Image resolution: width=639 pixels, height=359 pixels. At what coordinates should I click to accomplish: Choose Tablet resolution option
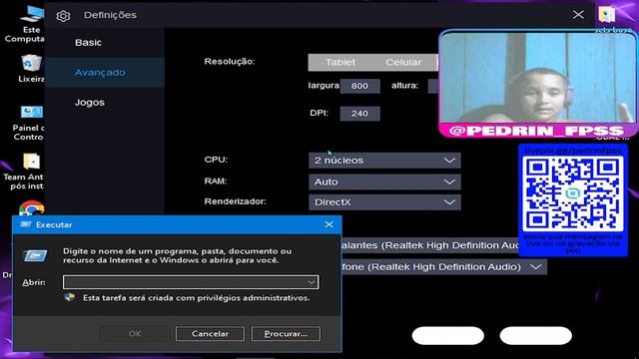[x=340, y=62]
